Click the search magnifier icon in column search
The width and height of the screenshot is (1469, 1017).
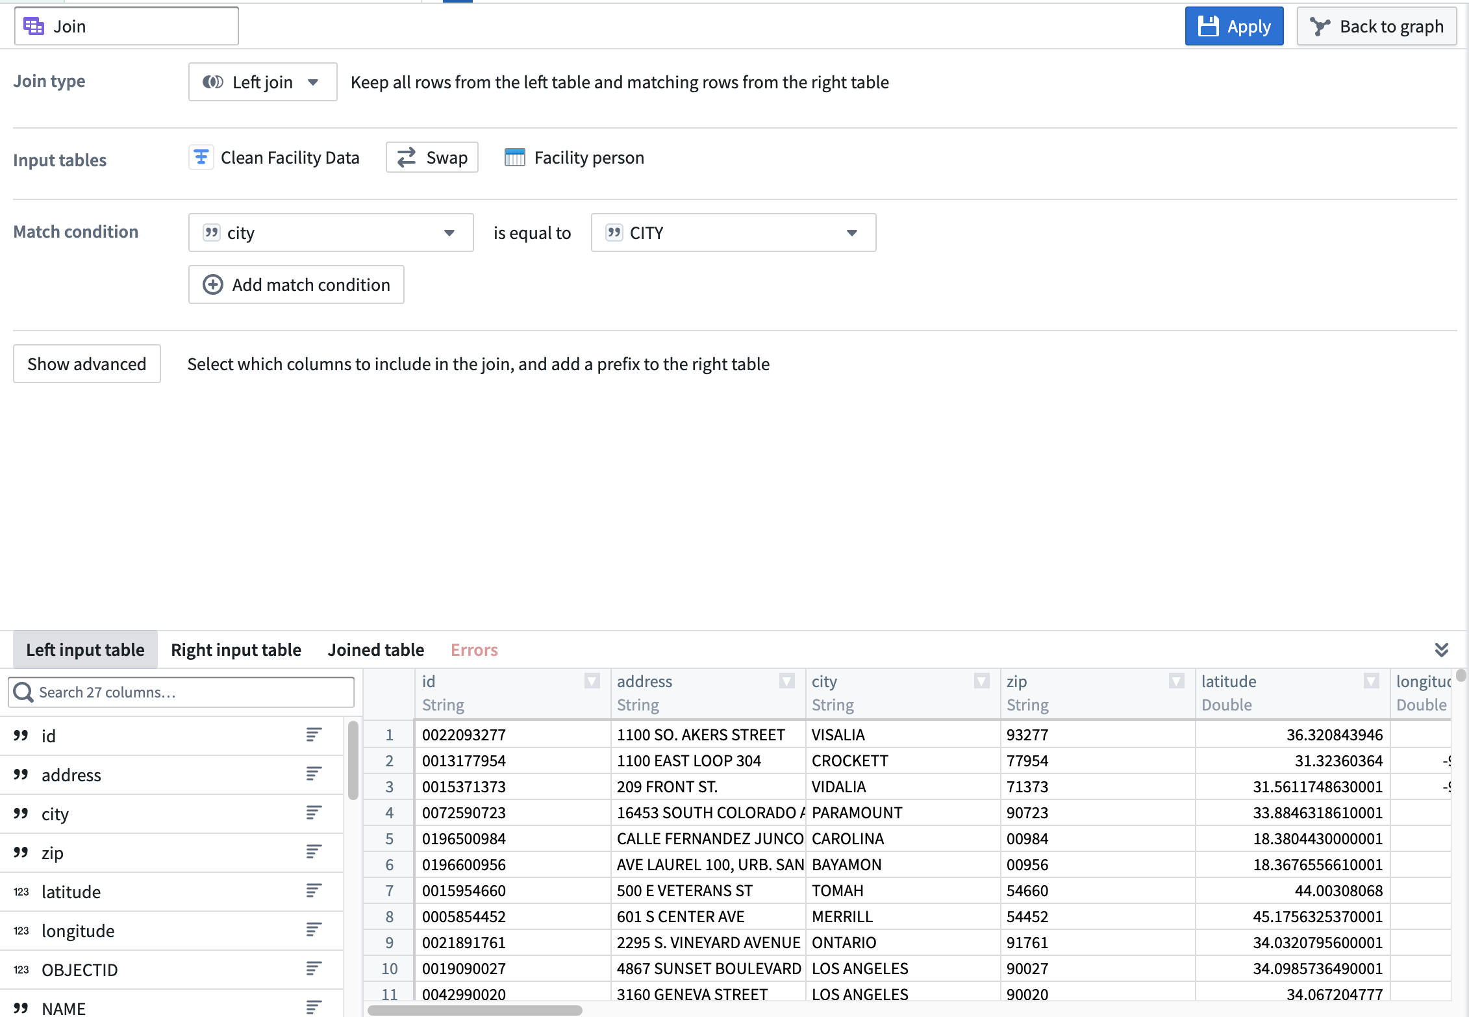[x=23, y=692]
